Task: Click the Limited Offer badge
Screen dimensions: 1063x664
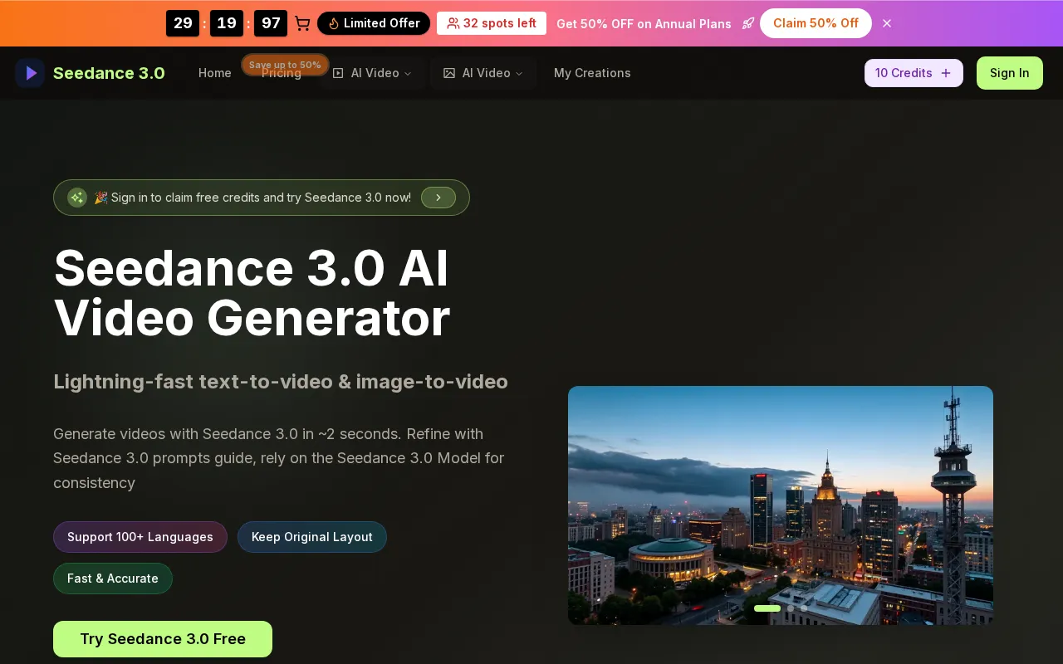Action: point(374,23)
